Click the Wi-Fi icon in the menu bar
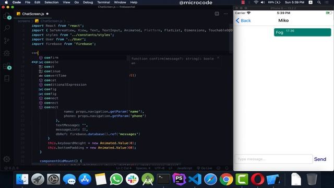Image resolution: width=334 pixels, height=188 pixels. 256,2
